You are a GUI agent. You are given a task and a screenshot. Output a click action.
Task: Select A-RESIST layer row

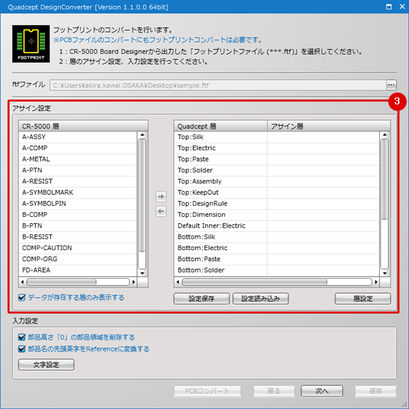(78, 181)
